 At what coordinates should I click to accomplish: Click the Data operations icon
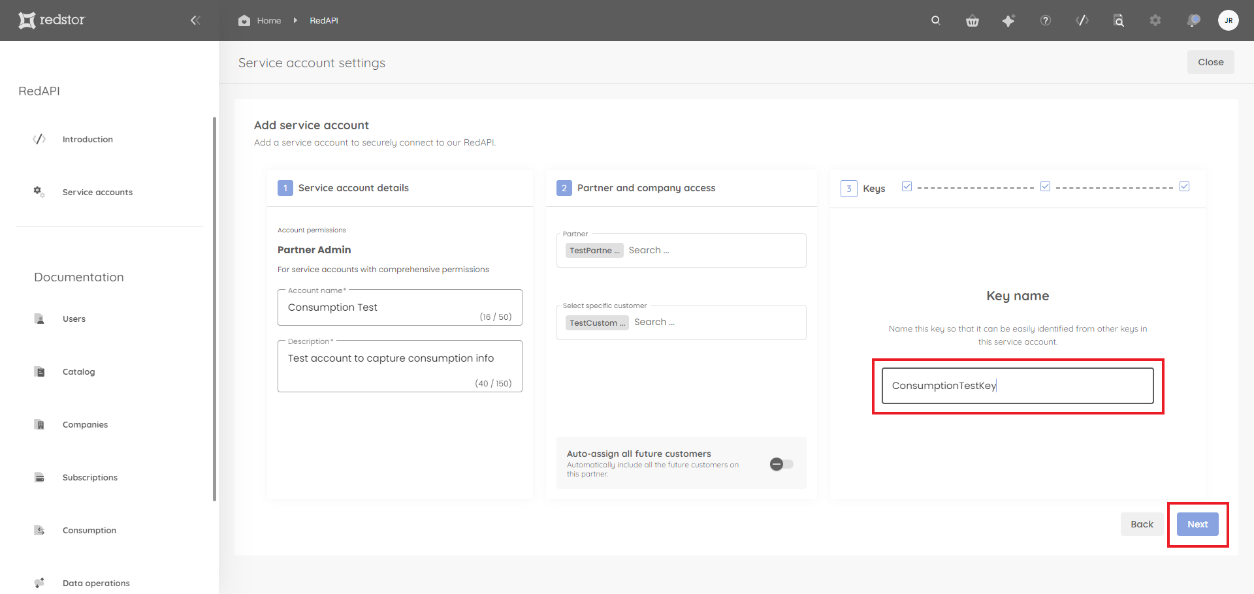[39, 583]
